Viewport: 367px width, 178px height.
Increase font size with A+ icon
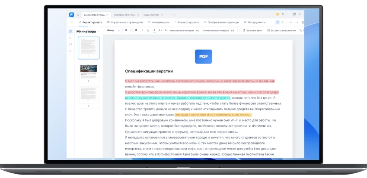click(160, 30)
